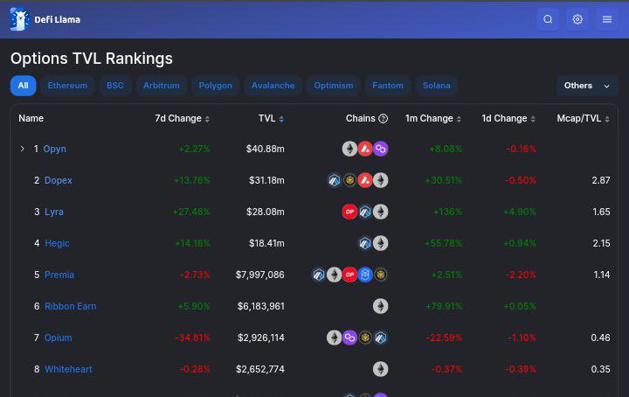Filter by Ethereum chain
The width and height of the screenshot is (629, 397).
click(67, 86)
